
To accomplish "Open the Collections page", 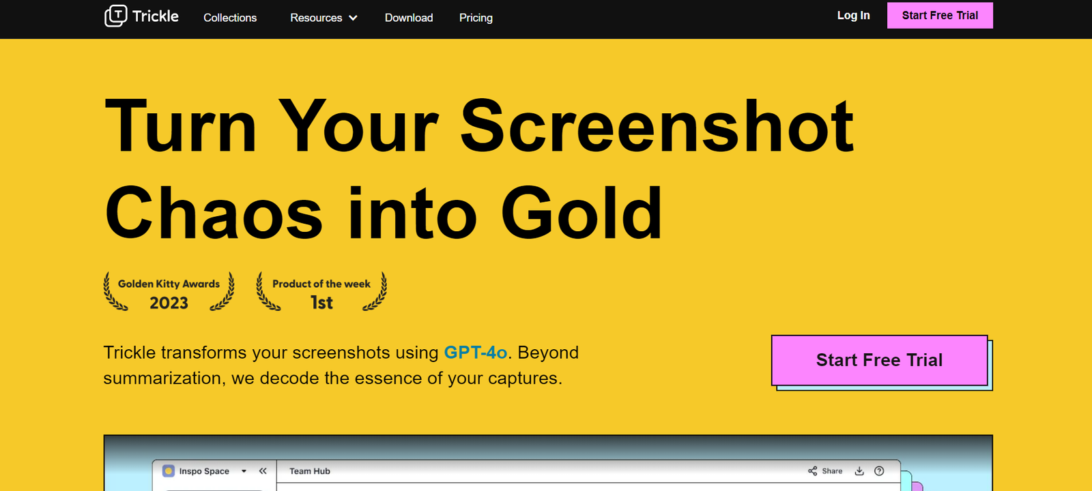I will click(230, 18).
